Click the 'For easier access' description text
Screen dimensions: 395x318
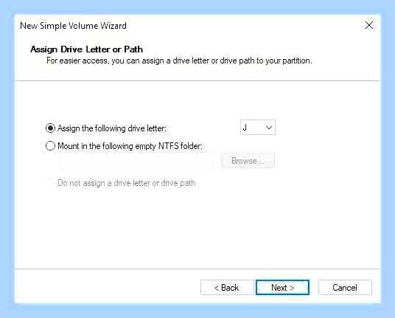click(179, 61)
